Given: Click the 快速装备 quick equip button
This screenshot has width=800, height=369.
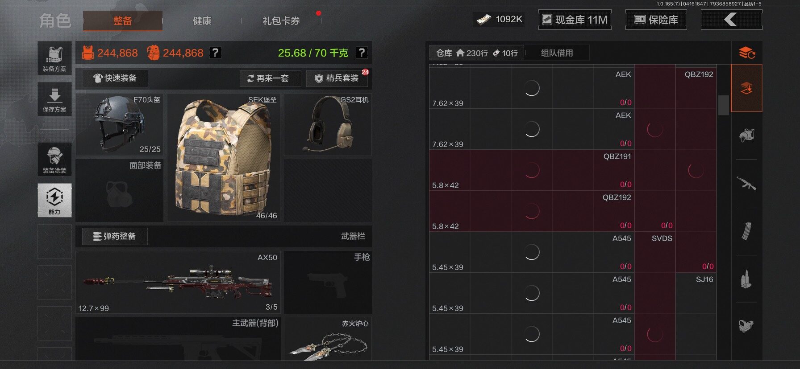Looking at the screenshot, I should point(115,78).
